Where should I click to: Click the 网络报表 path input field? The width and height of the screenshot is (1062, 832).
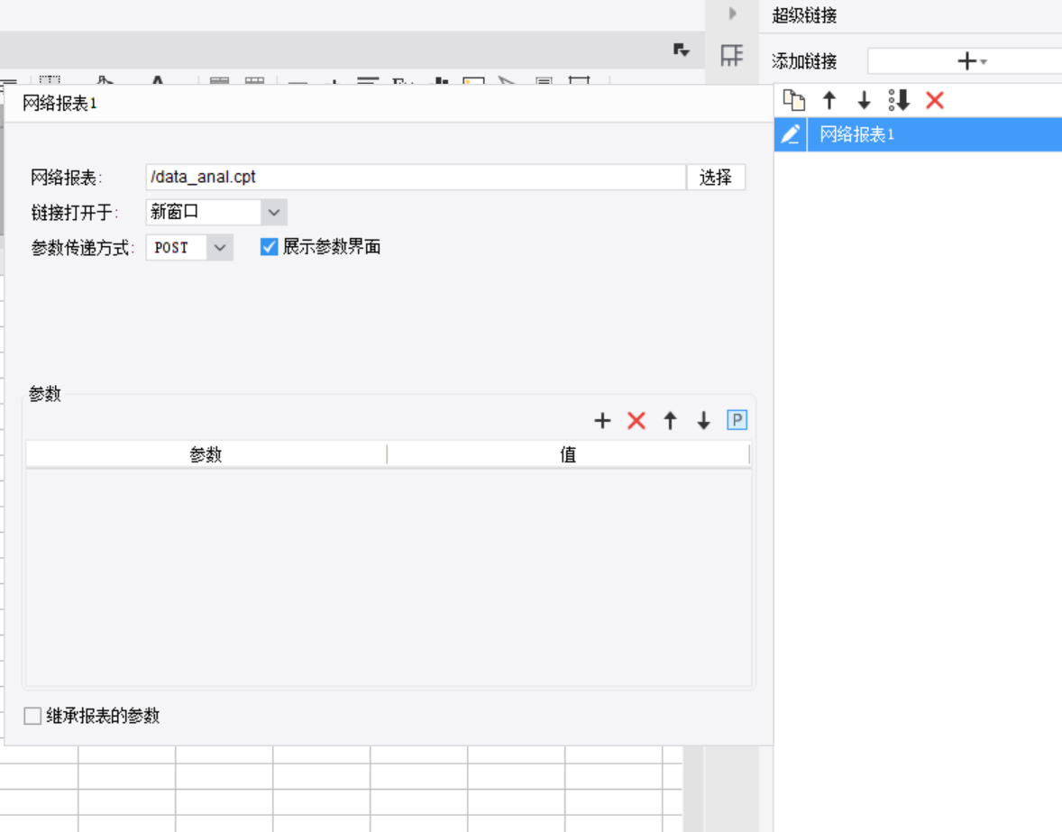(x=416, y=177)
